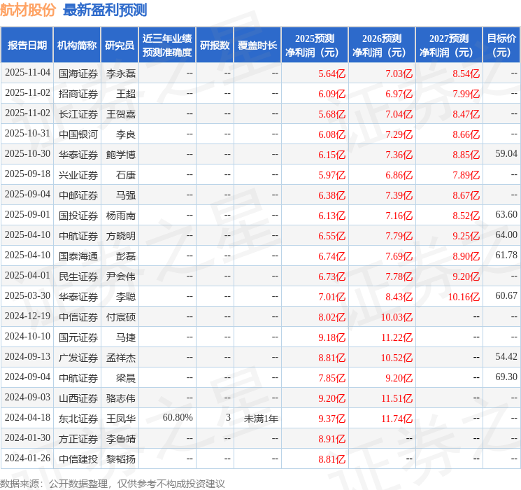
Task: Click the 覆盖时长 column header
Action: [257, 45]
